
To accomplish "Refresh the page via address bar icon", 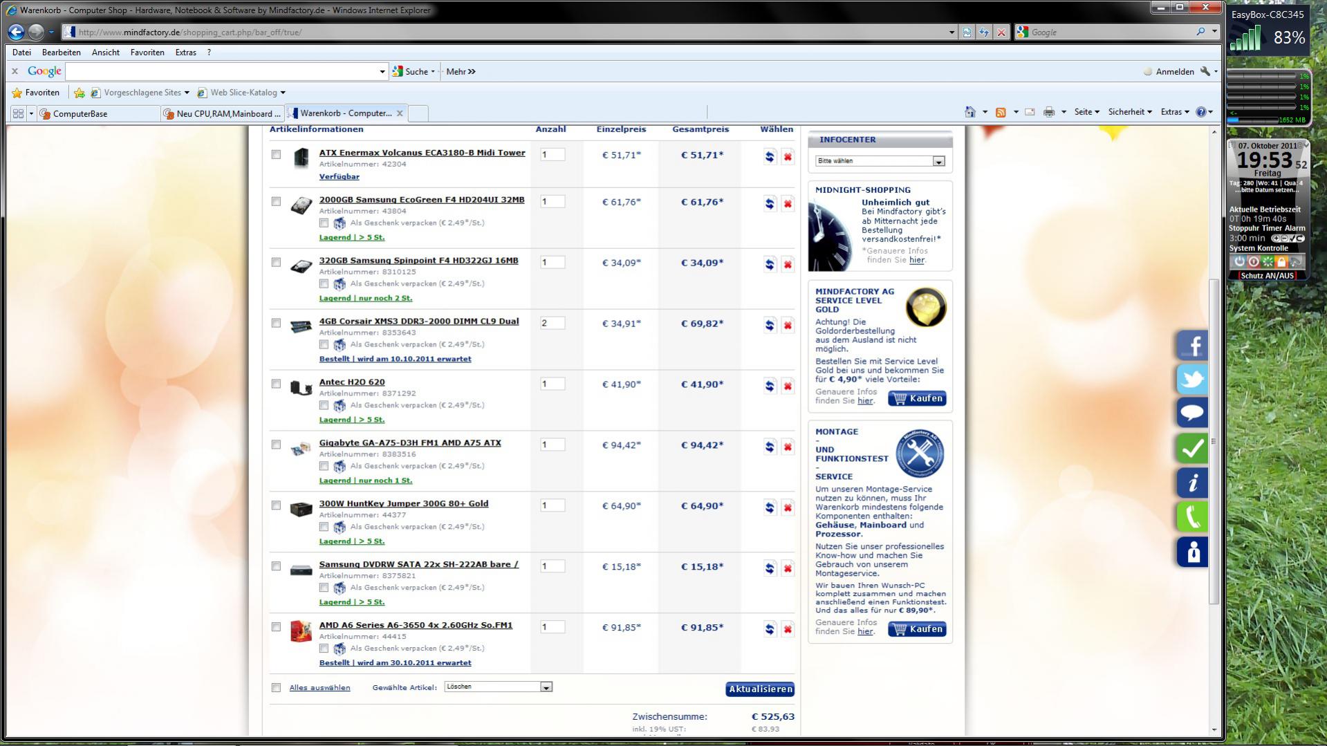I will [983, 32].
